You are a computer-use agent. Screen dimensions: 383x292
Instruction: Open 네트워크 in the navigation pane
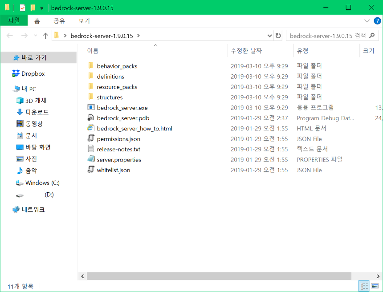pyautogui.click(x=29, y=210)
